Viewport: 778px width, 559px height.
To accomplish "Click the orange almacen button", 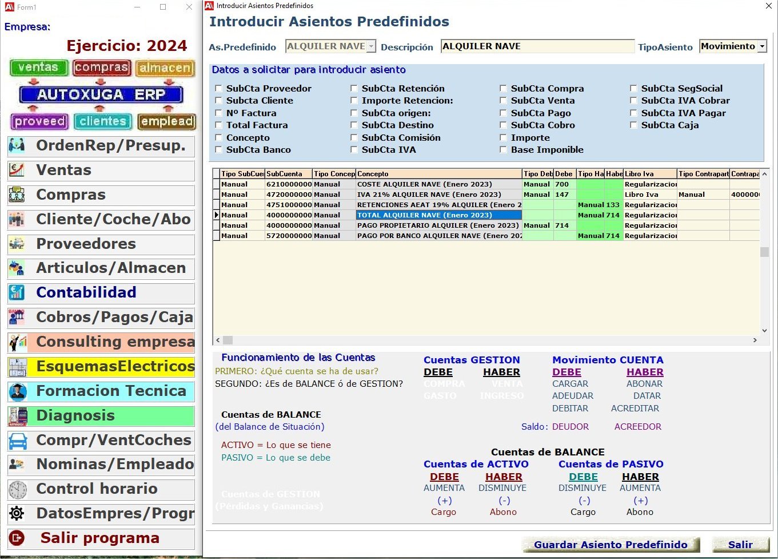I will coord(165,68).
